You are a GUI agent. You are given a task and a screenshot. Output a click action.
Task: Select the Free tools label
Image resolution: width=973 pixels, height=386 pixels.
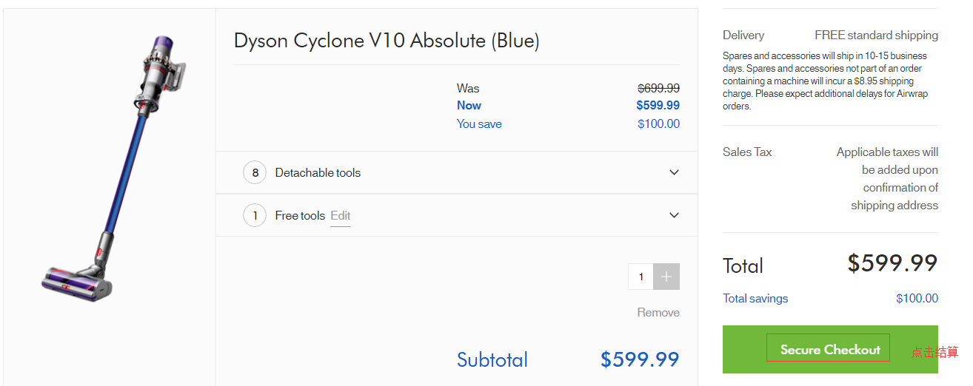[x=300, y=216]
